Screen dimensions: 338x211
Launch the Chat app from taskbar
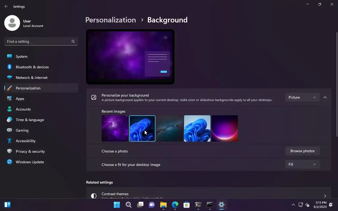click(152, 205)
